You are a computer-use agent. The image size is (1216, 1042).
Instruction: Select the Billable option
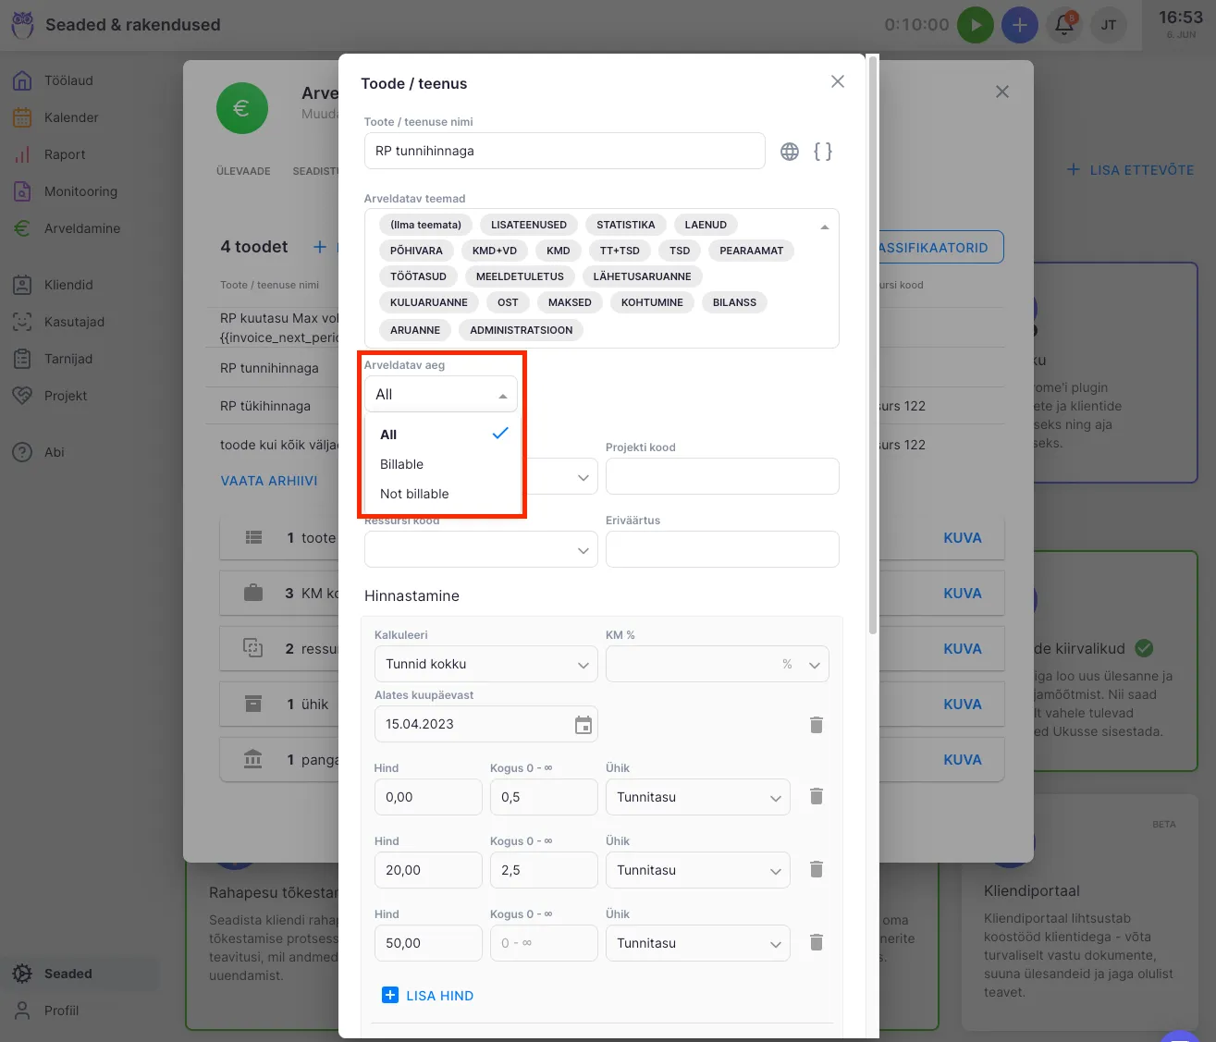[402, 464]
